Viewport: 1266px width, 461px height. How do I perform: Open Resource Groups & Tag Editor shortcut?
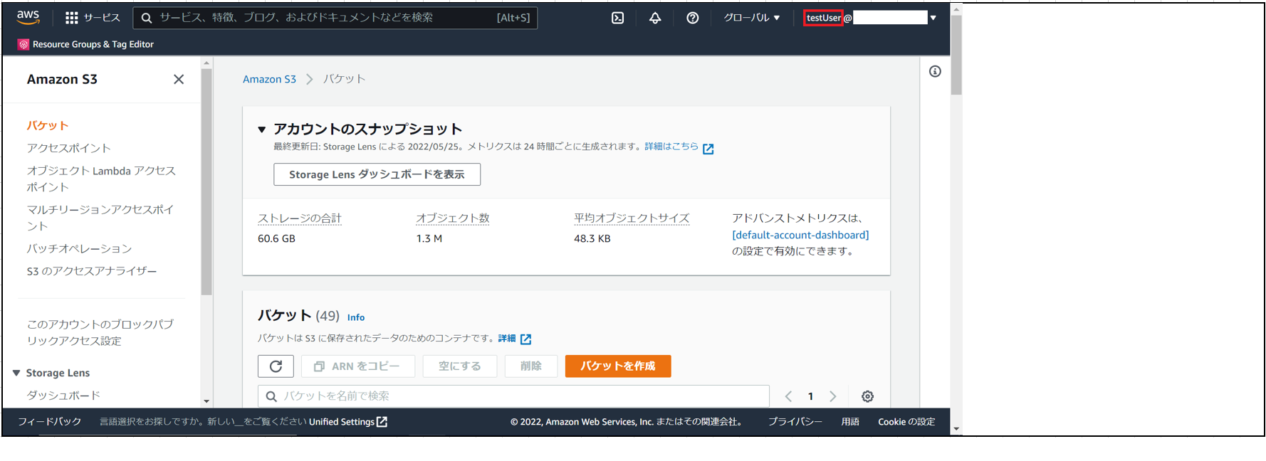click(85, 44)
